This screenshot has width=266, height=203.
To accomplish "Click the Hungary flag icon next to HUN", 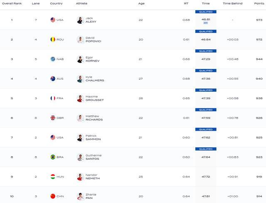I will 53,177.
